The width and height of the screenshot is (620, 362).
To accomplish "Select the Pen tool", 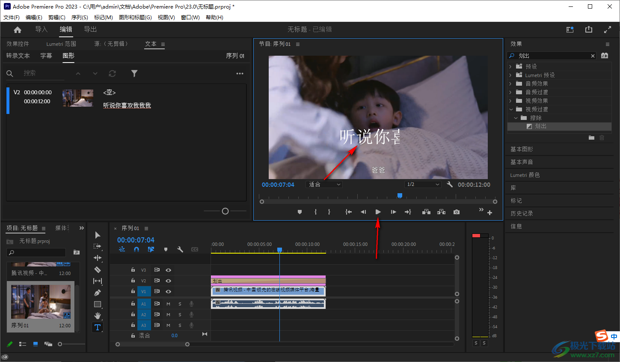I will [98, 293].
